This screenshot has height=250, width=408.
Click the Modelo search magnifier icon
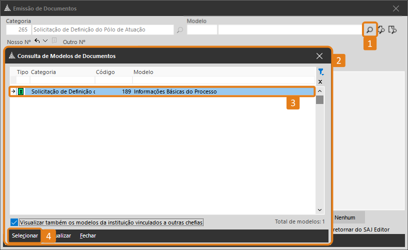click(x=369, y=30)
